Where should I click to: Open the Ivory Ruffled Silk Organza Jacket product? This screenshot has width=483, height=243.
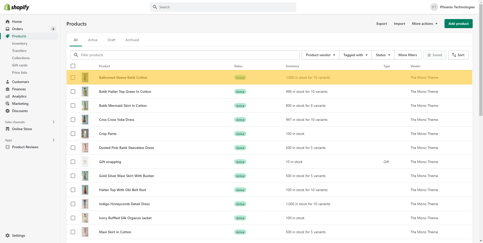[125, 218]
